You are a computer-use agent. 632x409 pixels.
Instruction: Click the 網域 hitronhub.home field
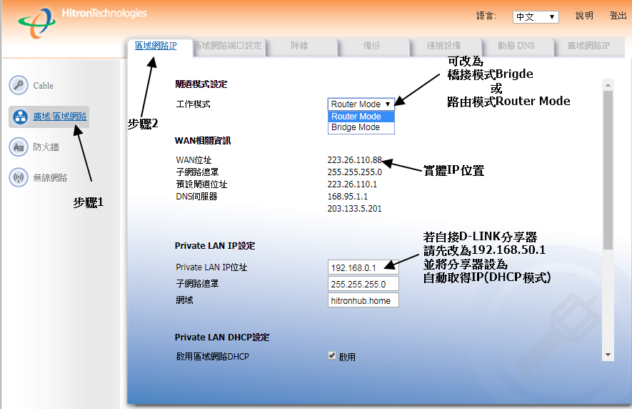tap(363, 300)
